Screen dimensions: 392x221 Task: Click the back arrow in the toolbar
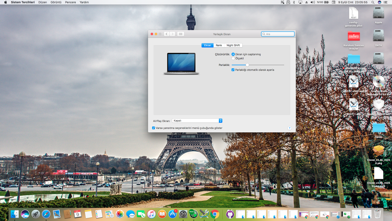[167, 34]
